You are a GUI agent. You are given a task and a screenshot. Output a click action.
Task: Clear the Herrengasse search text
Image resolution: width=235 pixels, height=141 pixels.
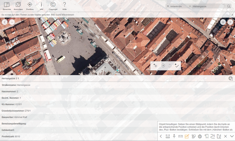pyautogui.click(x=190, y=6)
